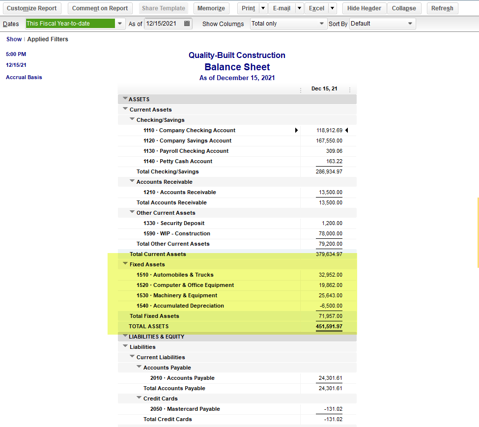Screen dimensions: 479x427
Task: Click the Total Checking/Savings amount 286,934.97
Action: click(329, 171)
